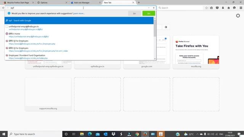Open the Learn more link
Viewport: 244px width, 137px height.
pyautogui.click(x=79, y=14)
